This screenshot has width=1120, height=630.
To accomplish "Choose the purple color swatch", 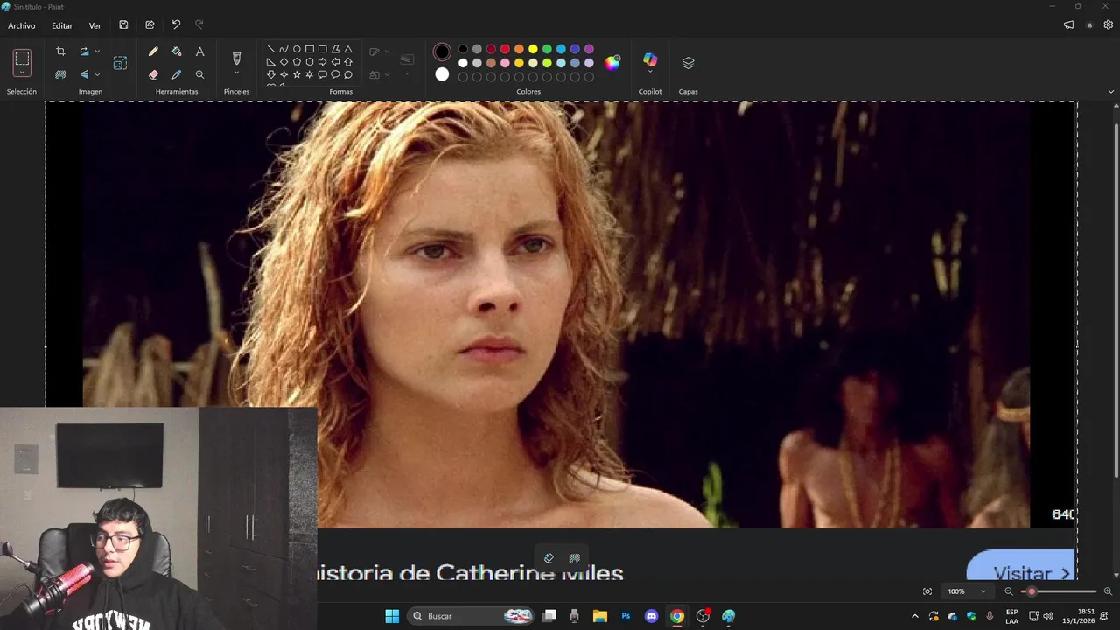I will pyautogui.click(x=589, y=49).
